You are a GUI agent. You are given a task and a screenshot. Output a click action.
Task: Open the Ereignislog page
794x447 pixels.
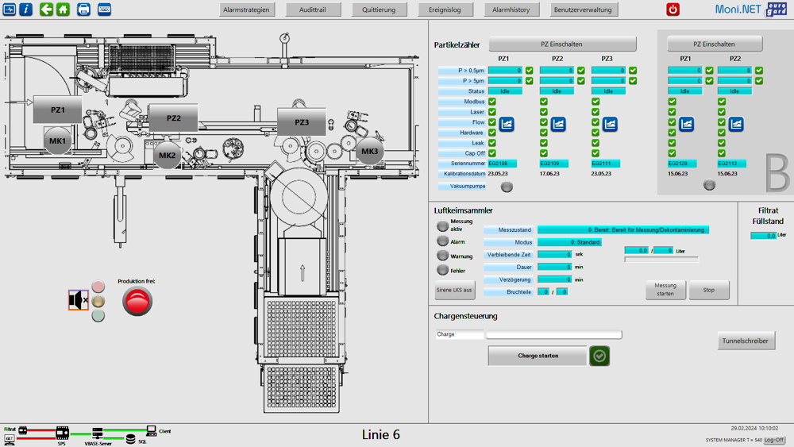tap(445, 10)
